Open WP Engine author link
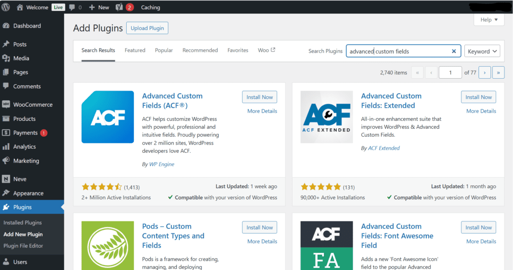 [x=162, y=164]
